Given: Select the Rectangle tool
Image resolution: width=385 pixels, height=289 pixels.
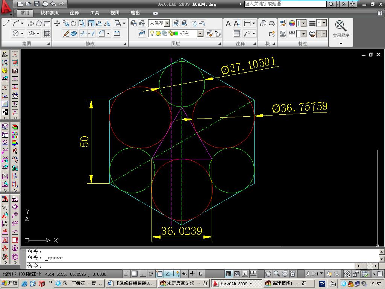Looking at the screenshot, I should (x=46, y=23).
